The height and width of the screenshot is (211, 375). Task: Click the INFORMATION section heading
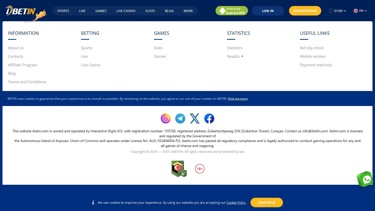[x=23, y=33]
